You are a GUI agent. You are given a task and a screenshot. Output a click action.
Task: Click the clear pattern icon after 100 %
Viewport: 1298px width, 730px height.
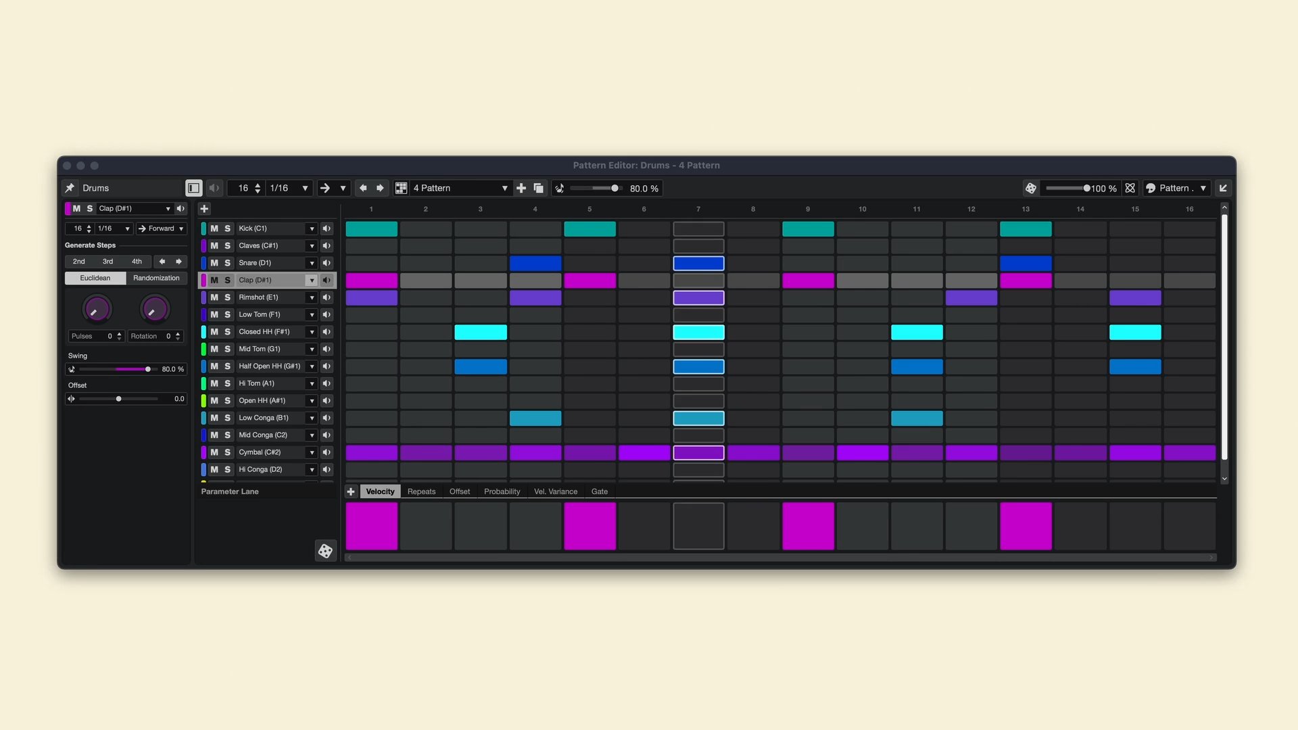coord(1130,188)
